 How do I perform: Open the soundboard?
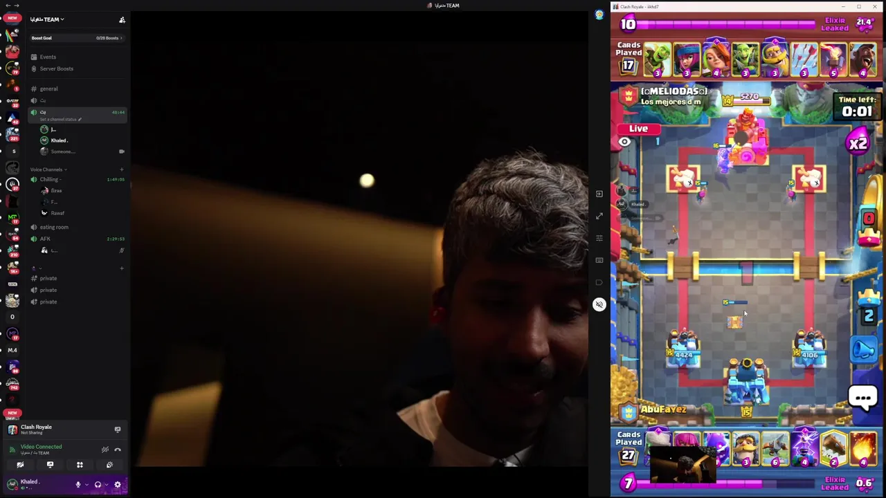point(109,465)
